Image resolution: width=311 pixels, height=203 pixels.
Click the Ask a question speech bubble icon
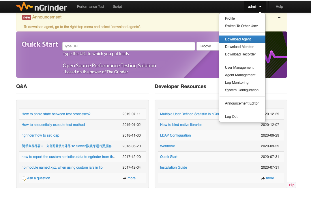point(24,178)
